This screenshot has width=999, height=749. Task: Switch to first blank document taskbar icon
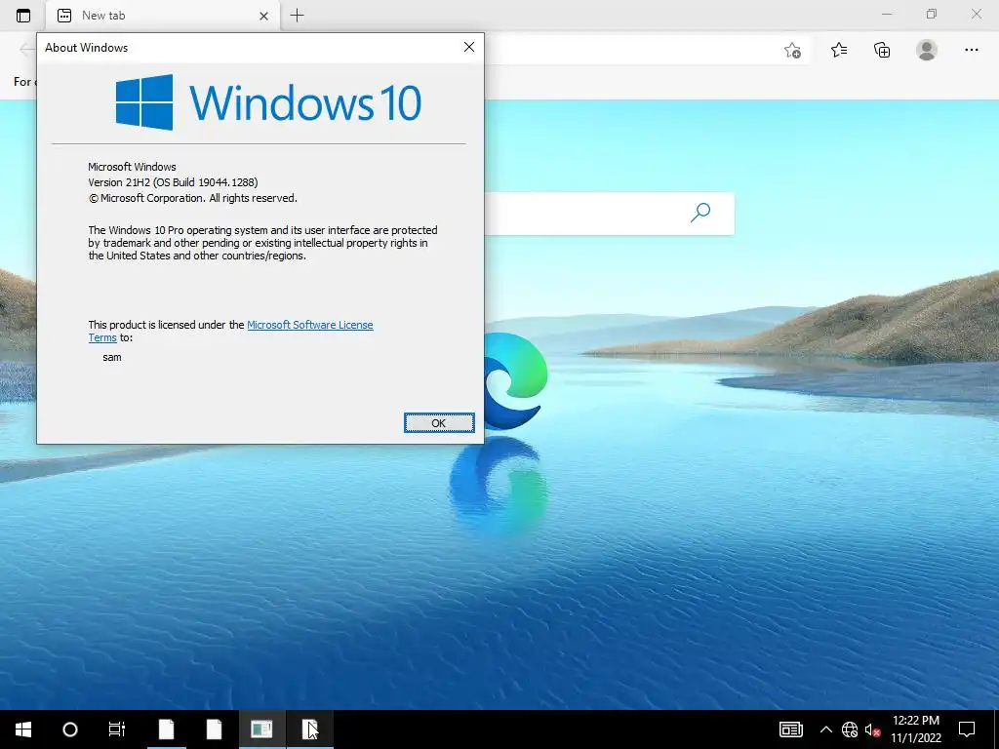[x=166, y=729]
